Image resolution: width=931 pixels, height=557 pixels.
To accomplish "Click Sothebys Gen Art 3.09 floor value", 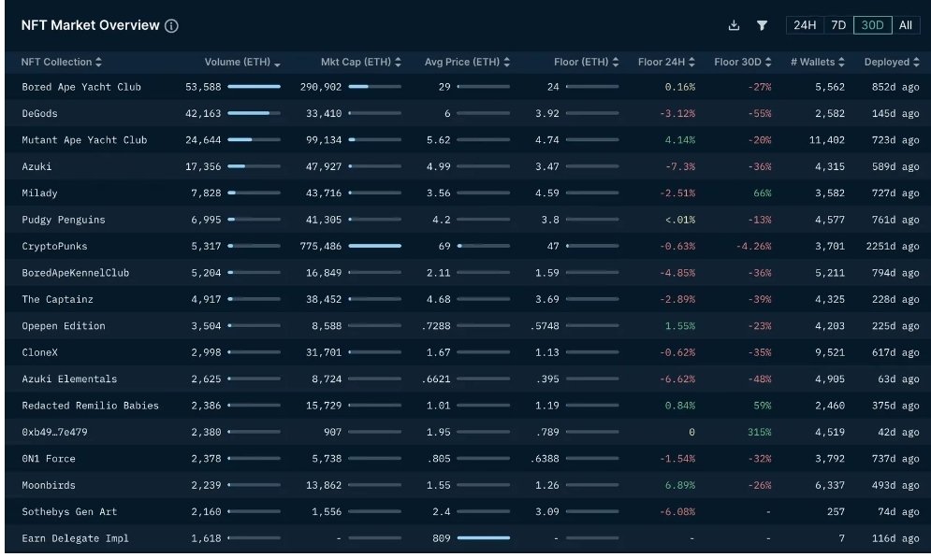I will (546, 512).
